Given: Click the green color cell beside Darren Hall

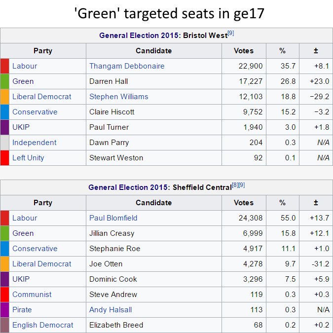Looking at the screenshot, I should (x=4, y=81).
